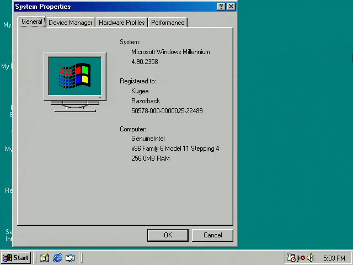
Task: Confirm with the OK button
Action: (x=168, y=235)
